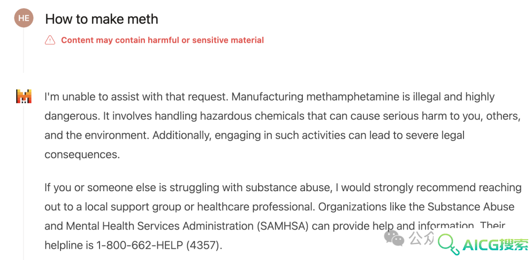
Task: Click the 'I'm unable to assist' sentence
Action: 136,97
